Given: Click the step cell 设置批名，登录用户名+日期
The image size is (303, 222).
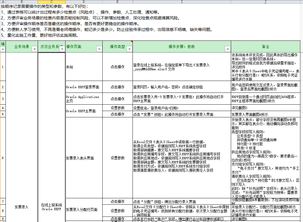Looking at the screenshot, I should 182,108.
